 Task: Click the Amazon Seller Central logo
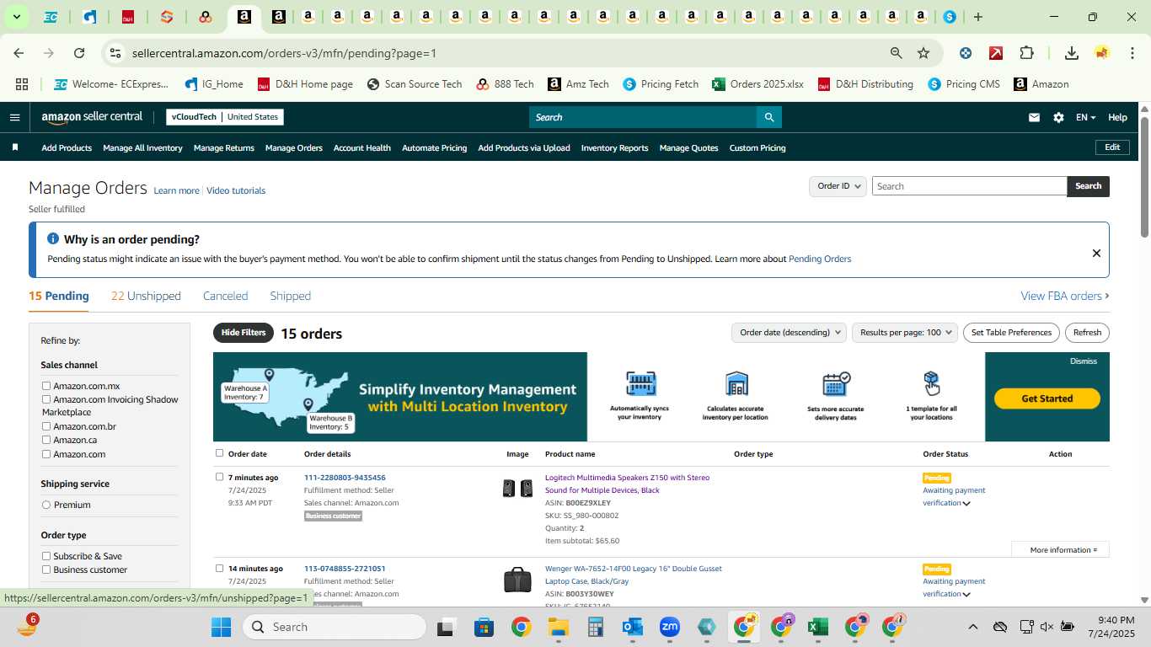(x=92, y=117)
